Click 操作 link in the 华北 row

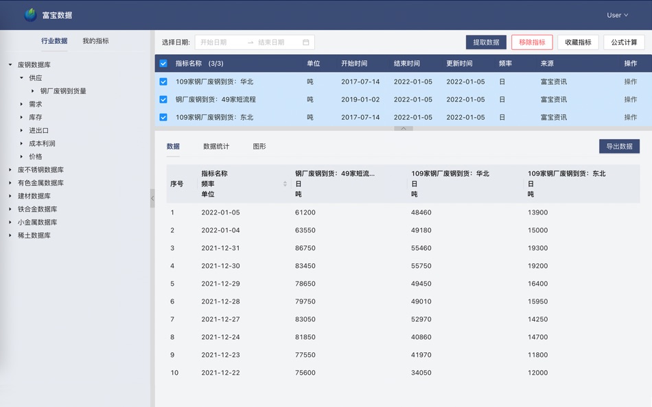630,82
